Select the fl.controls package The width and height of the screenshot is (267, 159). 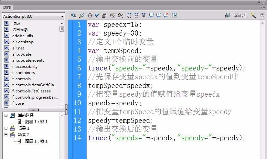tap(21, 79)
